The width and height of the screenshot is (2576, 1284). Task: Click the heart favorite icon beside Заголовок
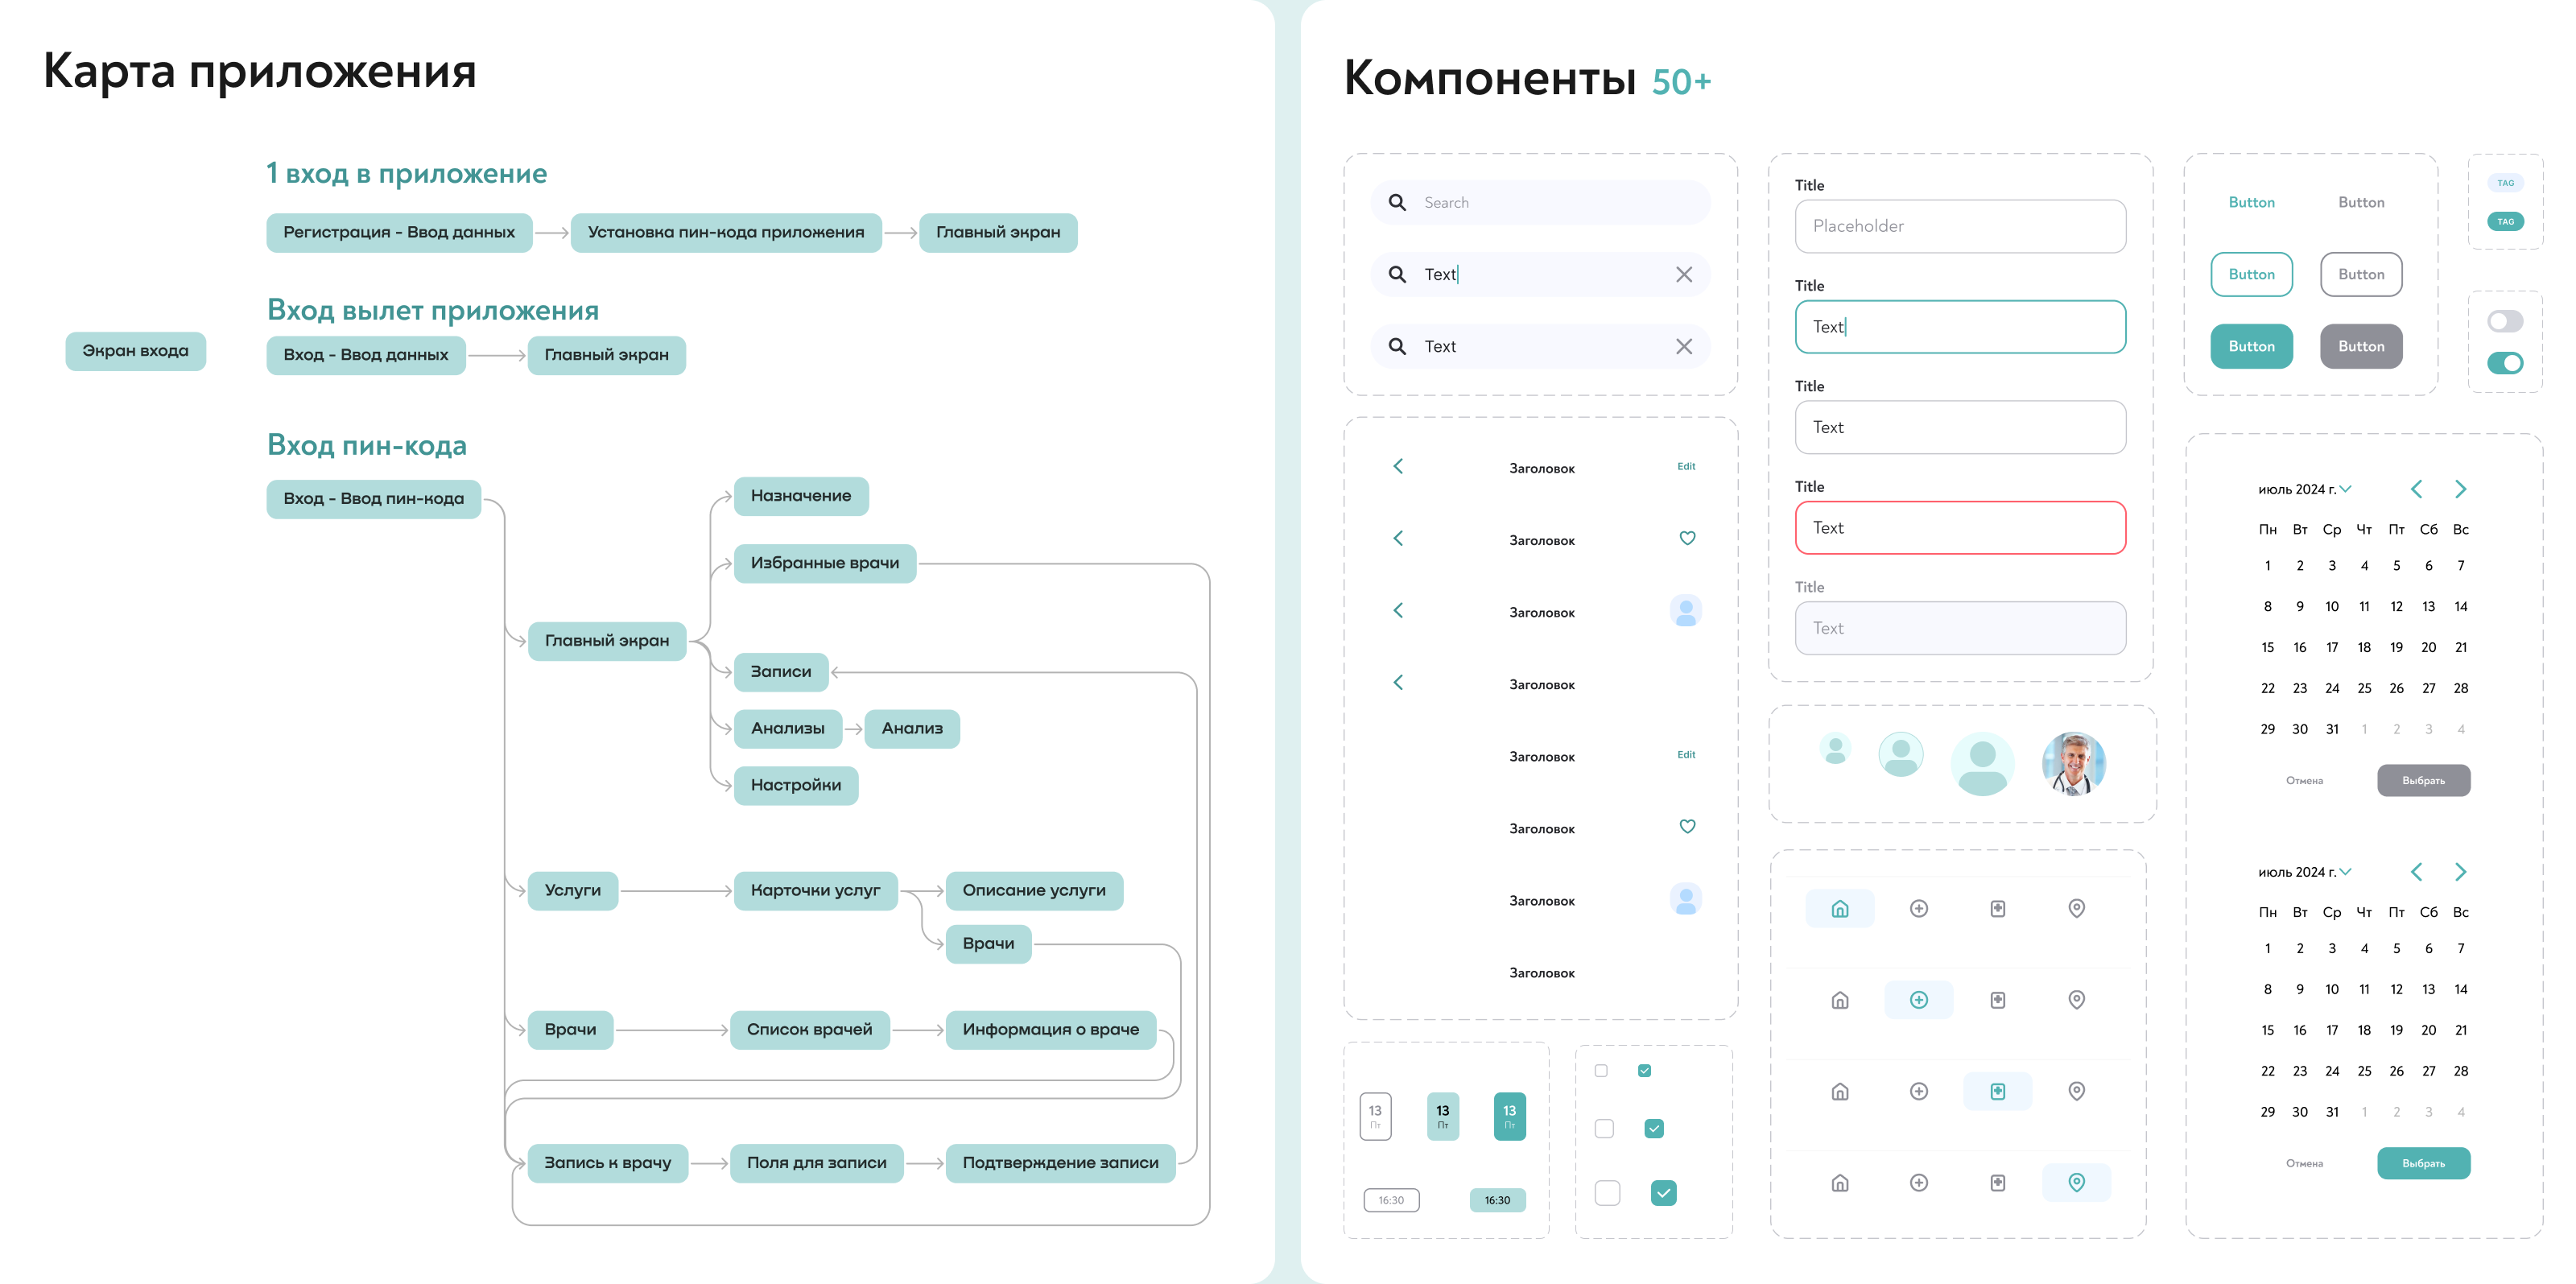(x=1687, y=538)
